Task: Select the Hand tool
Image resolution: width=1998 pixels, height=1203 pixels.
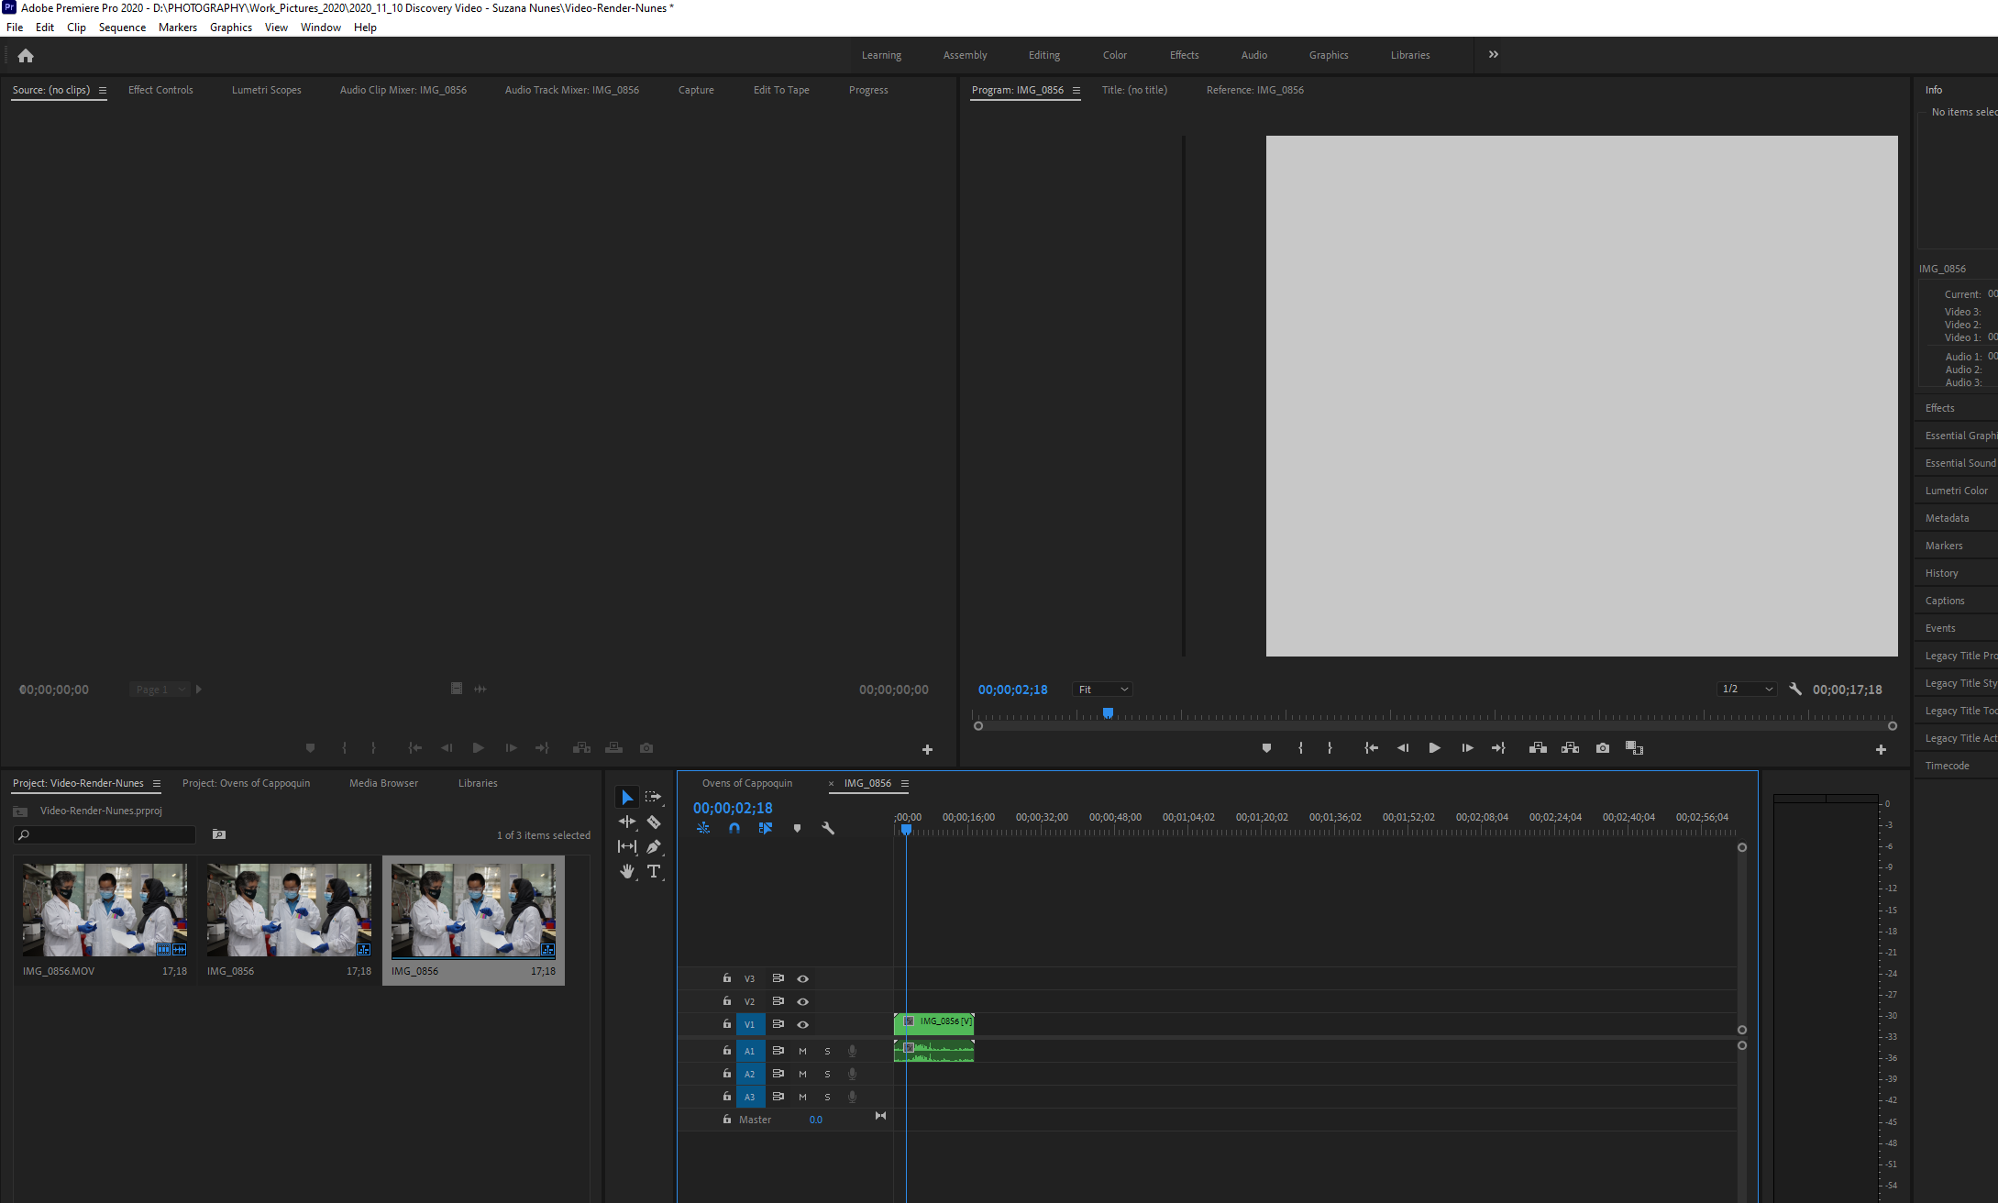Action: tap(627, 871)
